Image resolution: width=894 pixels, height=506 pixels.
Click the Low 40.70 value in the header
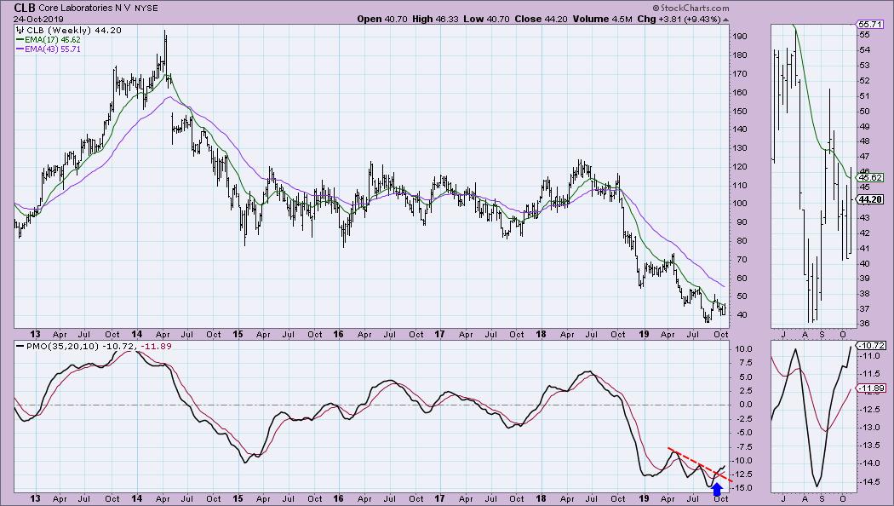(486, 19)
